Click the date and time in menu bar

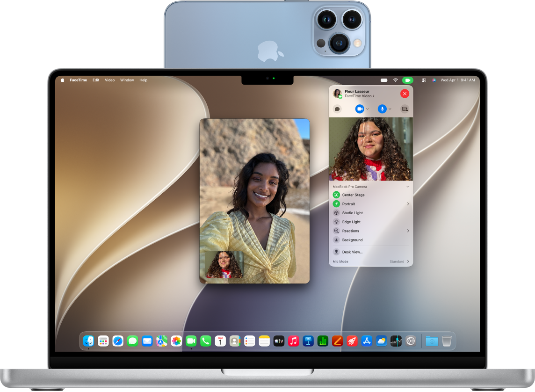point(457,80)
